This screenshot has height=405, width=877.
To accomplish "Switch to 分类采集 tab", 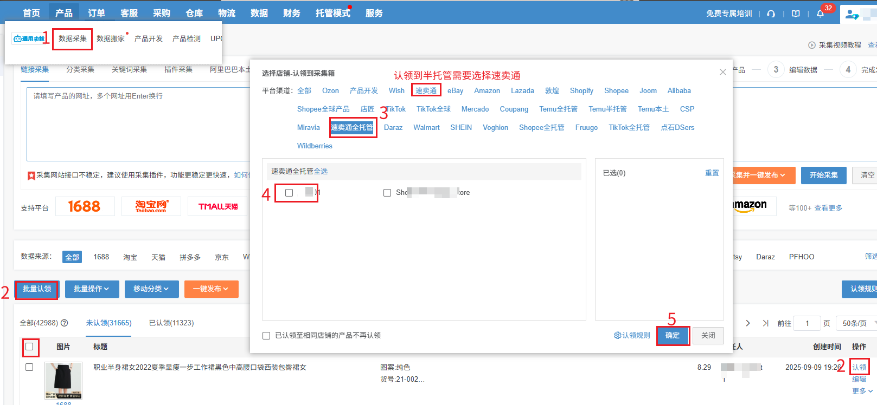I will [x=80, y=70].
